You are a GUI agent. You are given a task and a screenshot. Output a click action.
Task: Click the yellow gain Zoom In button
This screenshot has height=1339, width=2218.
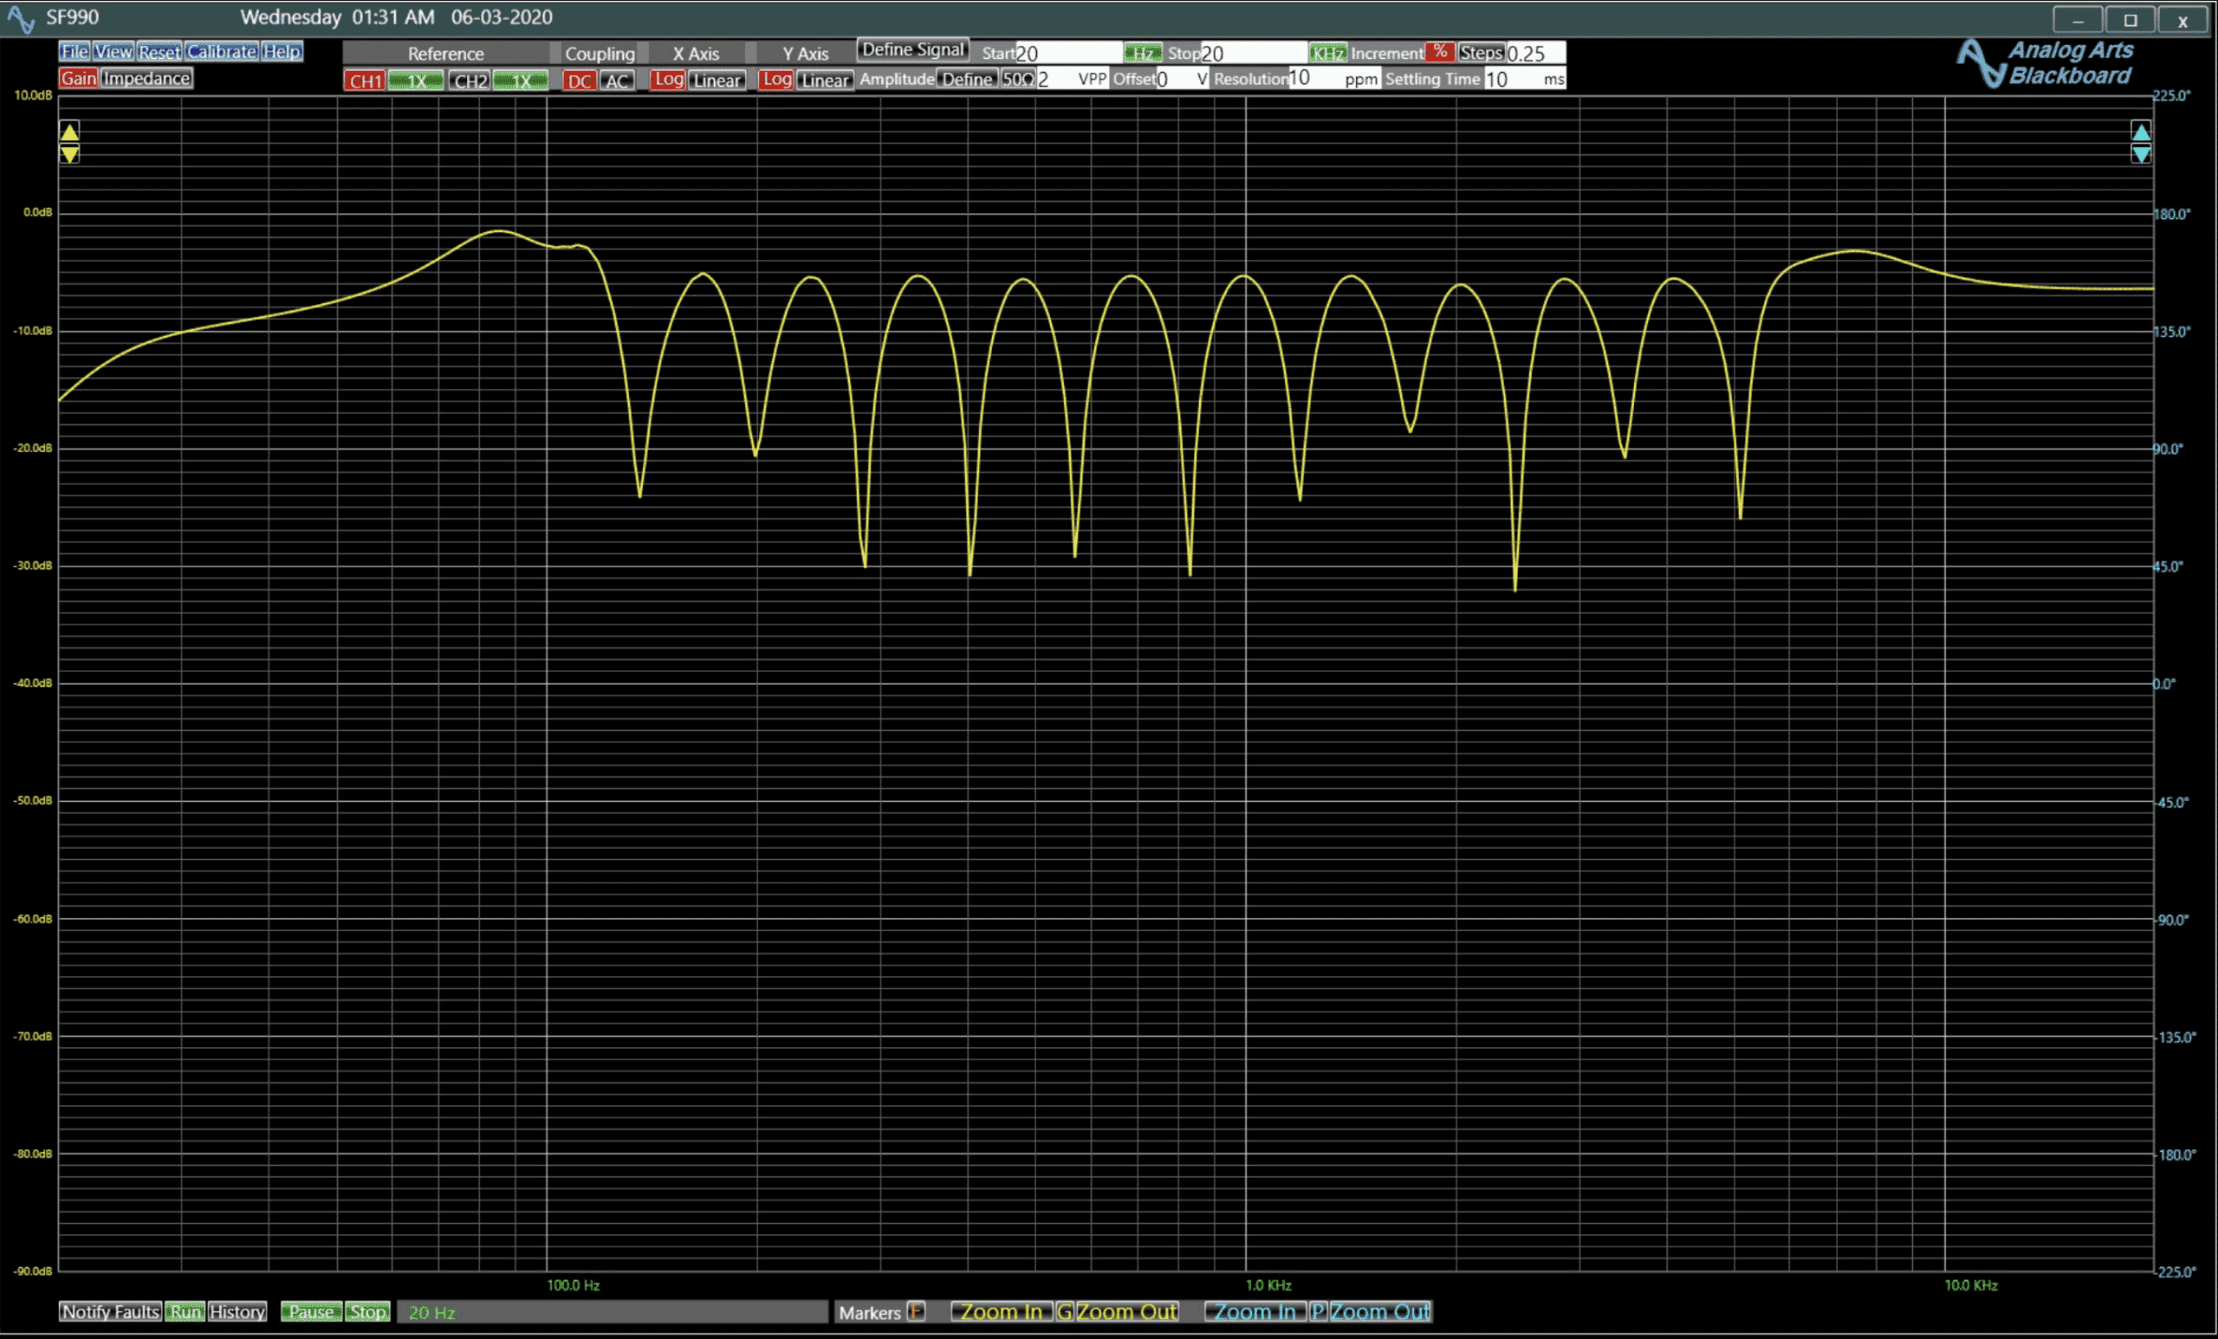click(x=1001, y=1312)
